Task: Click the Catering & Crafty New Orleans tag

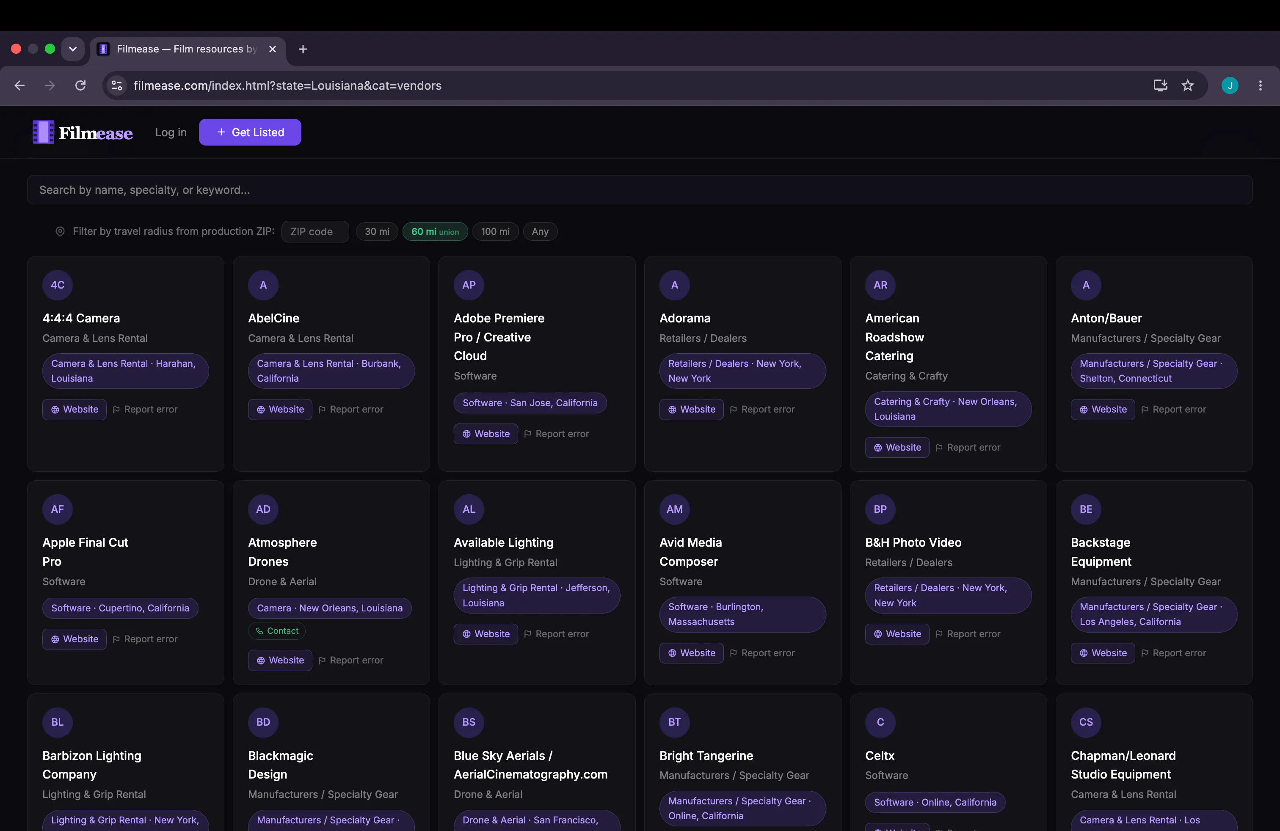Action: pyautogui.click(x=948, y=409)
